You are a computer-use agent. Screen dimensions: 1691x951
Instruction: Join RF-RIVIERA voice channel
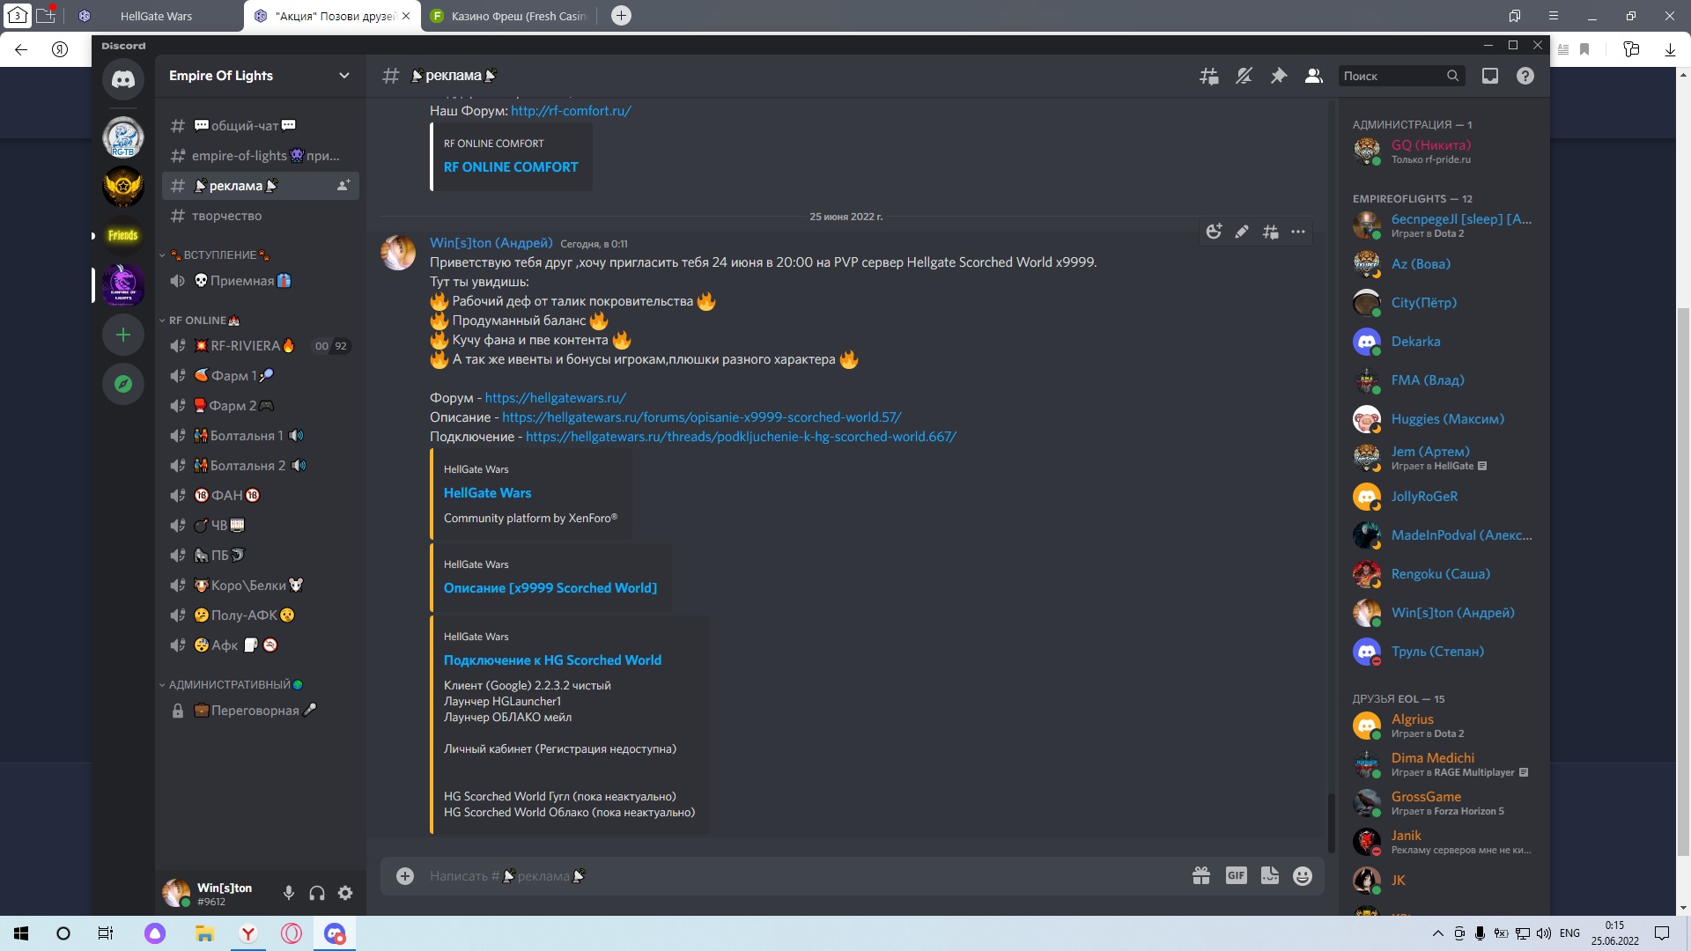(261, 346)
